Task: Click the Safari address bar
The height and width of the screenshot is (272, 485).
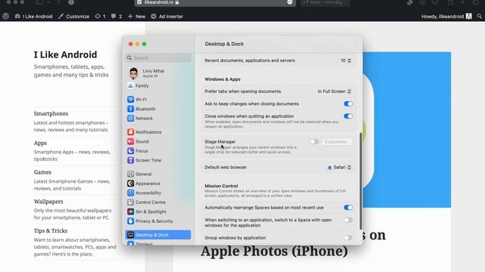Action: click(x=215, y=2)
